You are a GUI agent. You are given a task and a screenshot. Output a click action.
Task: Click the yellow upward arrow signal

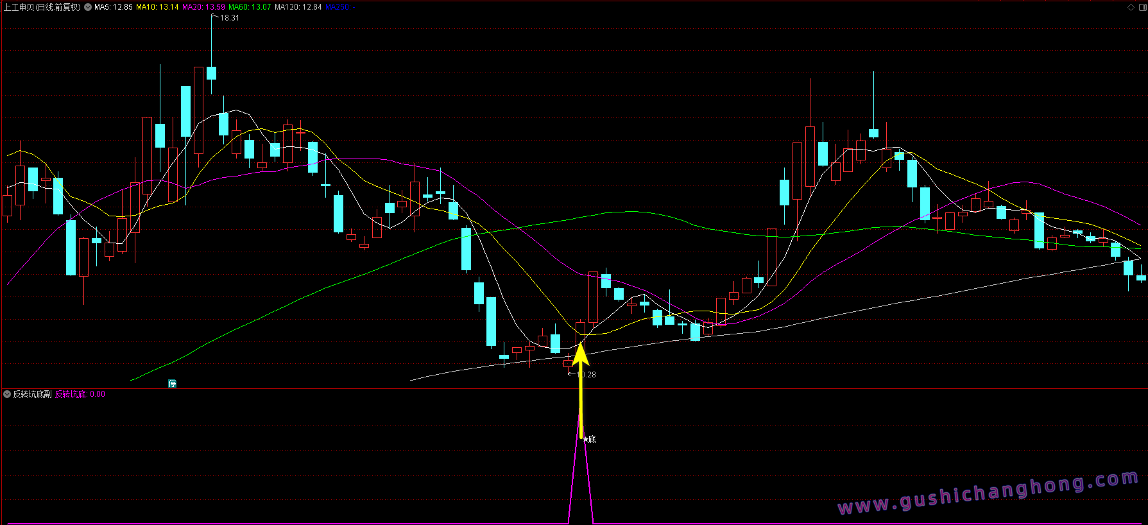click(x=581, y=385)
